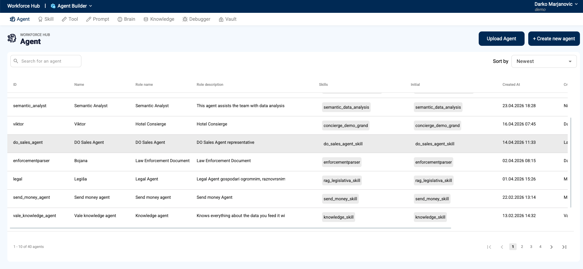Sort by the Role name column header
The height and width of the screenshot is (269, 583).
coord(144,85)
